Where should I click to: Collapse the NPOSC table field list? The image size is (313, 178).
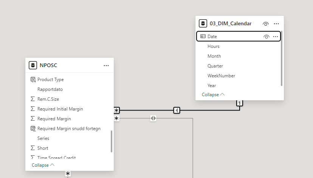pyautogui.click(x=43, y=165)
